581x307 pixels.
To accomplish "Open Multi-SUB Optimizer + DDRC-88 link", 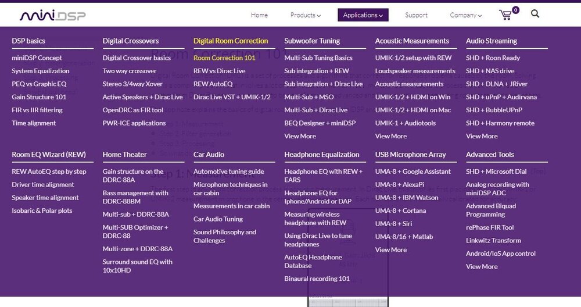I will click(135, 231).
